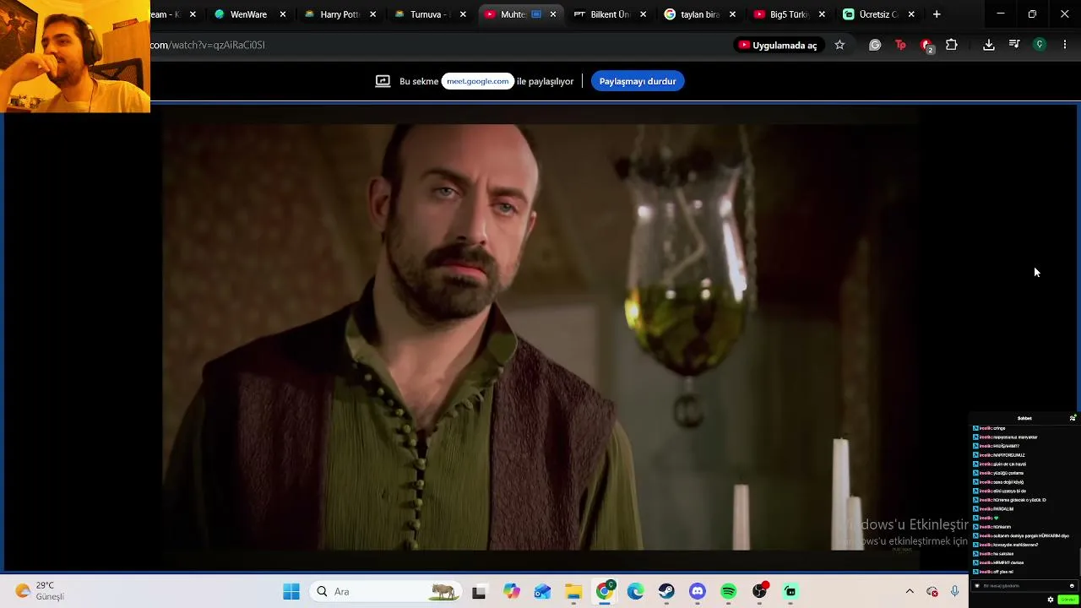1081x608 pixels.
Task: Close the Bilkent Ün tab
Action: tap(644, 14)
